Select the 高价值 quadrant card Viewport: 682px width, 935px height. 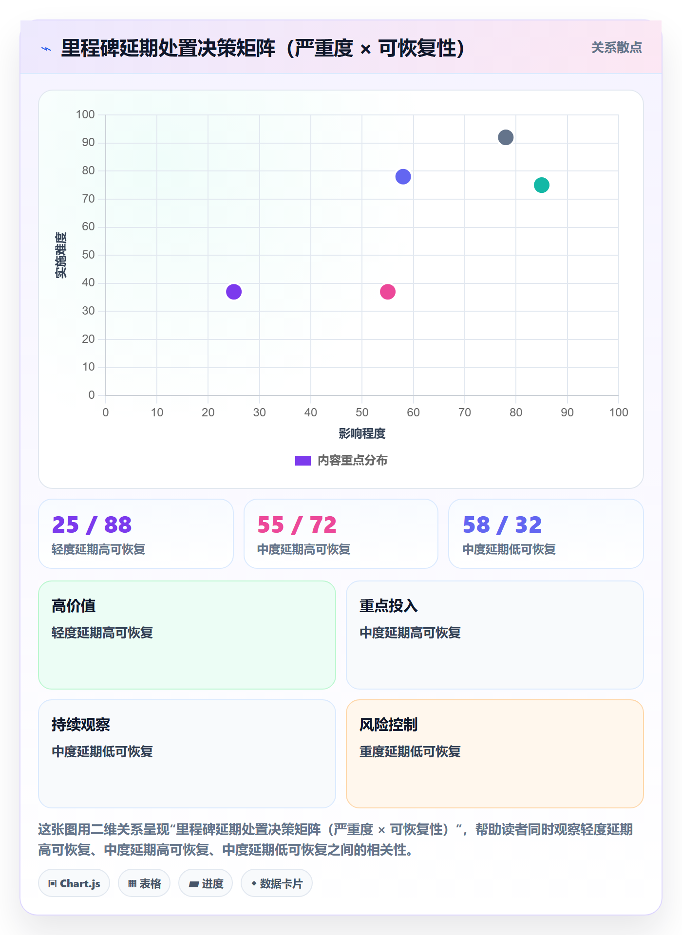(x=187, y=635)
